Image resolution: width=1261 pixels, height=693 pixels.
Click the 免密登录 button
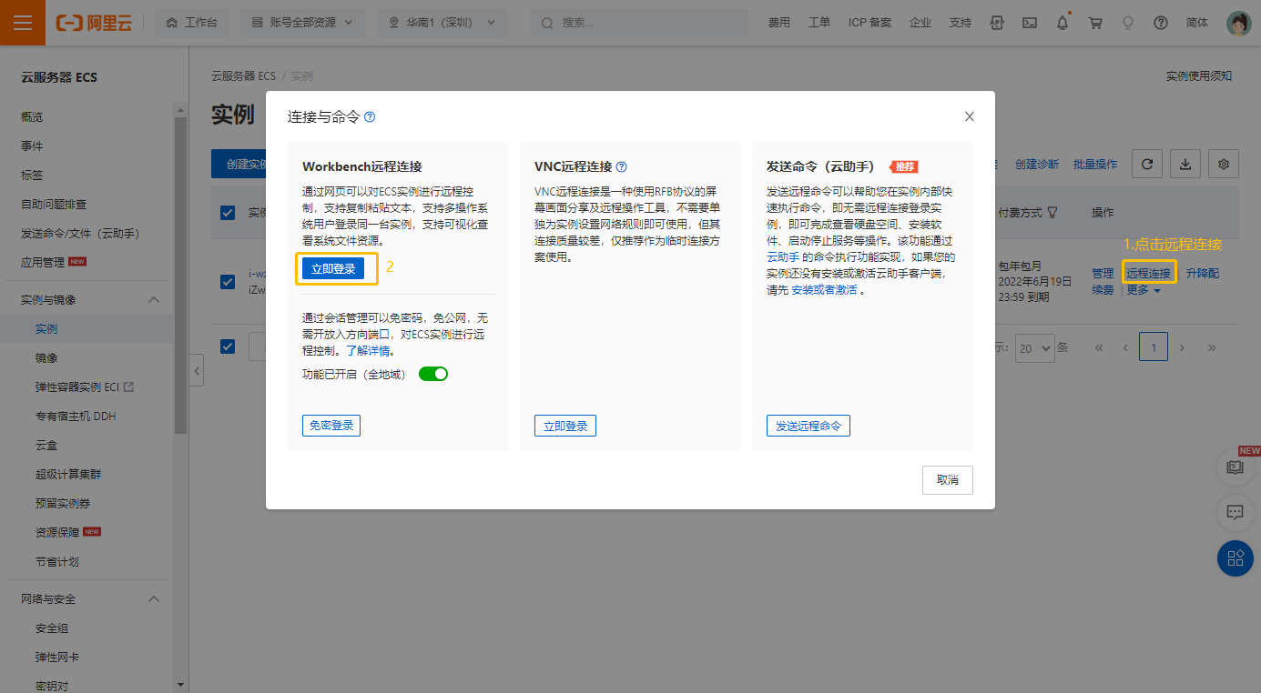click(331, 425)
